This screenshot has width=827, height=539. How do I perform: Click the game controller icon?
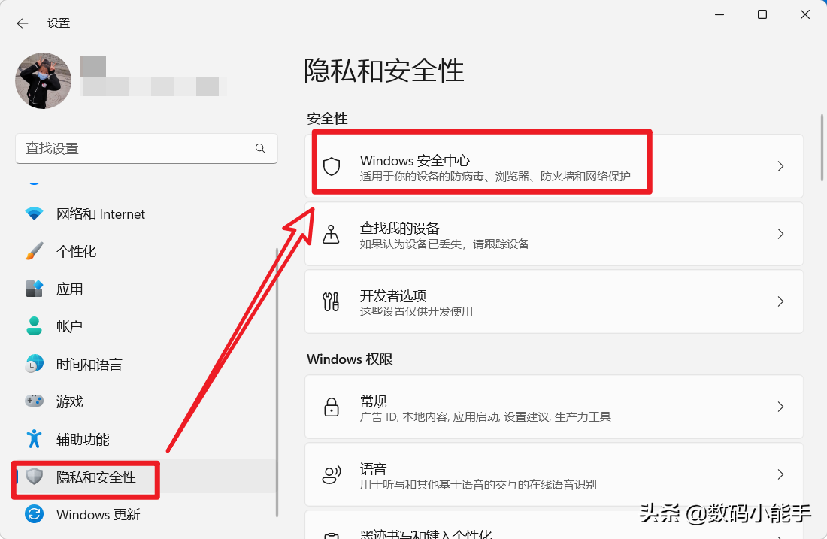coord(35,401)
